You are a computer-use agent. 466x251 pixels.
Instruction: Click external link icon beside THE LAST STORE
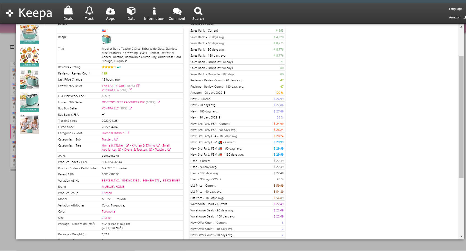click(138, 86)
